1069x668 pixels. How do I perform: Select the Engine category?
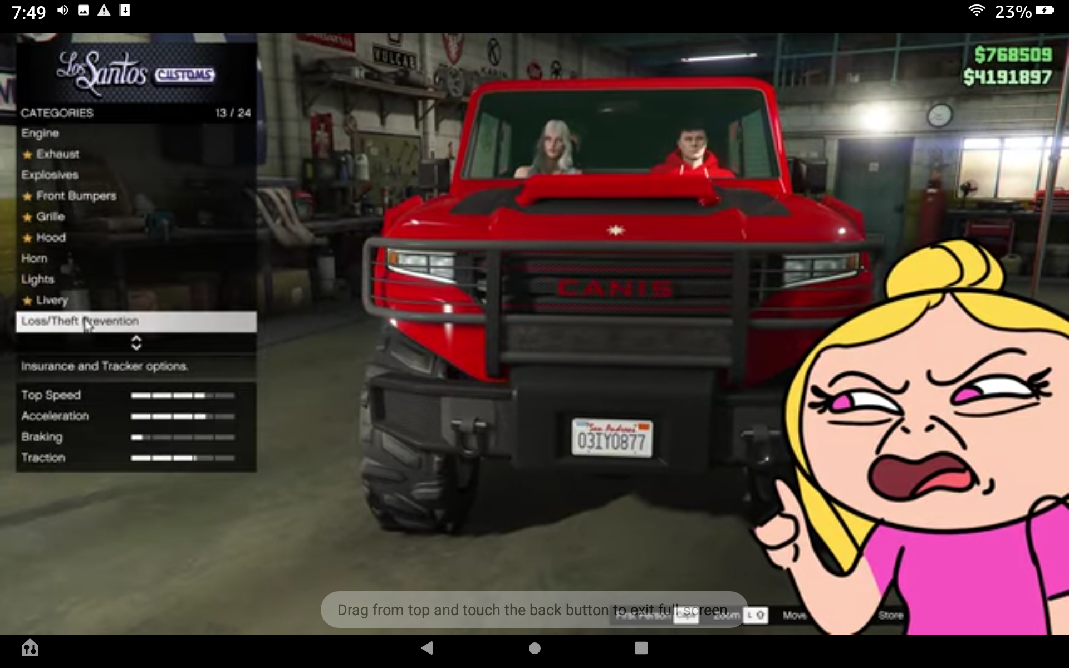click(40, 133)
